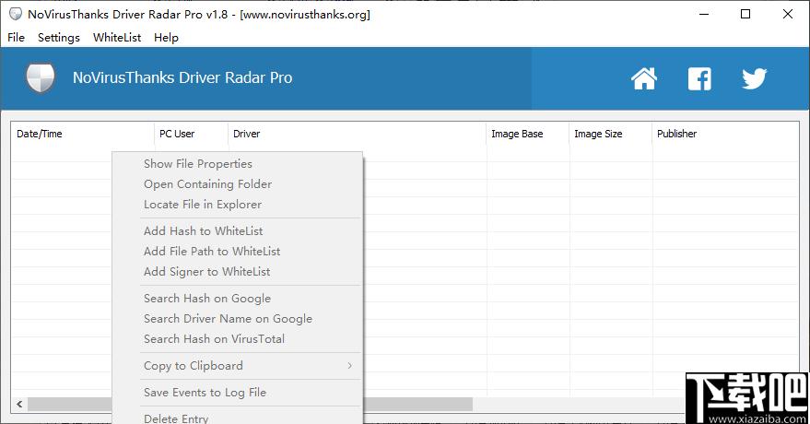Choose Open Containing Folder
The image size is (810, 424).
point(238,183)
